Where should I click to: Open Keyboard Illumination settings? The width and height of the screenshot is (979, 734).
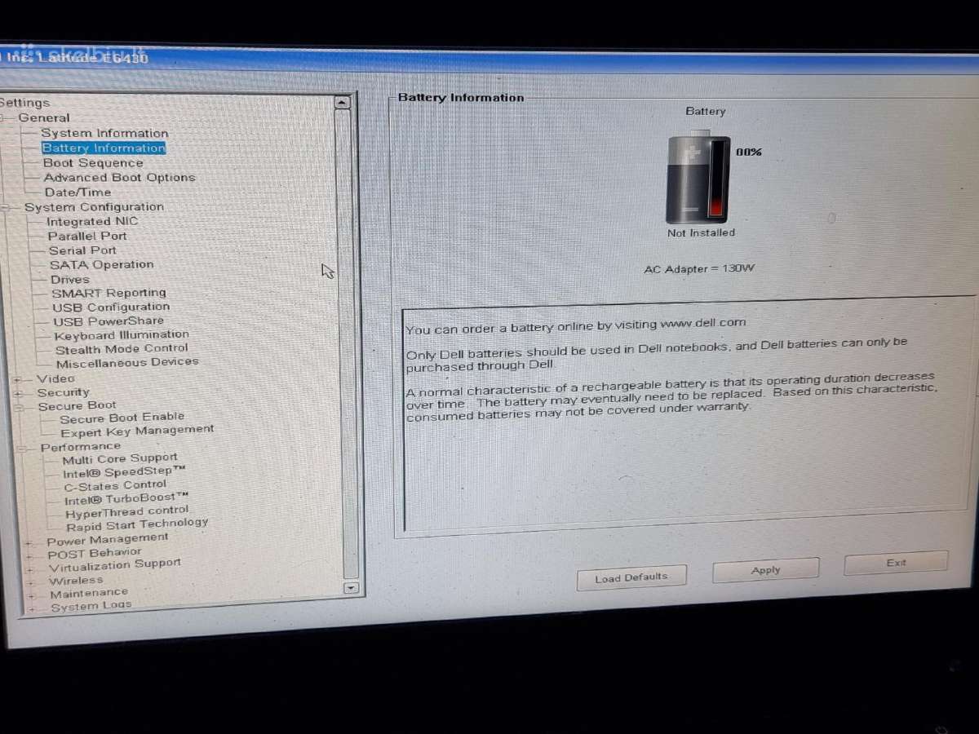click(x=122, y=334)
